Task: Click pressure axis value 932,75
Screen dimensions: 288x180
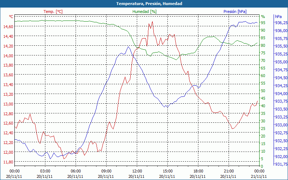Action: (281, 132)
